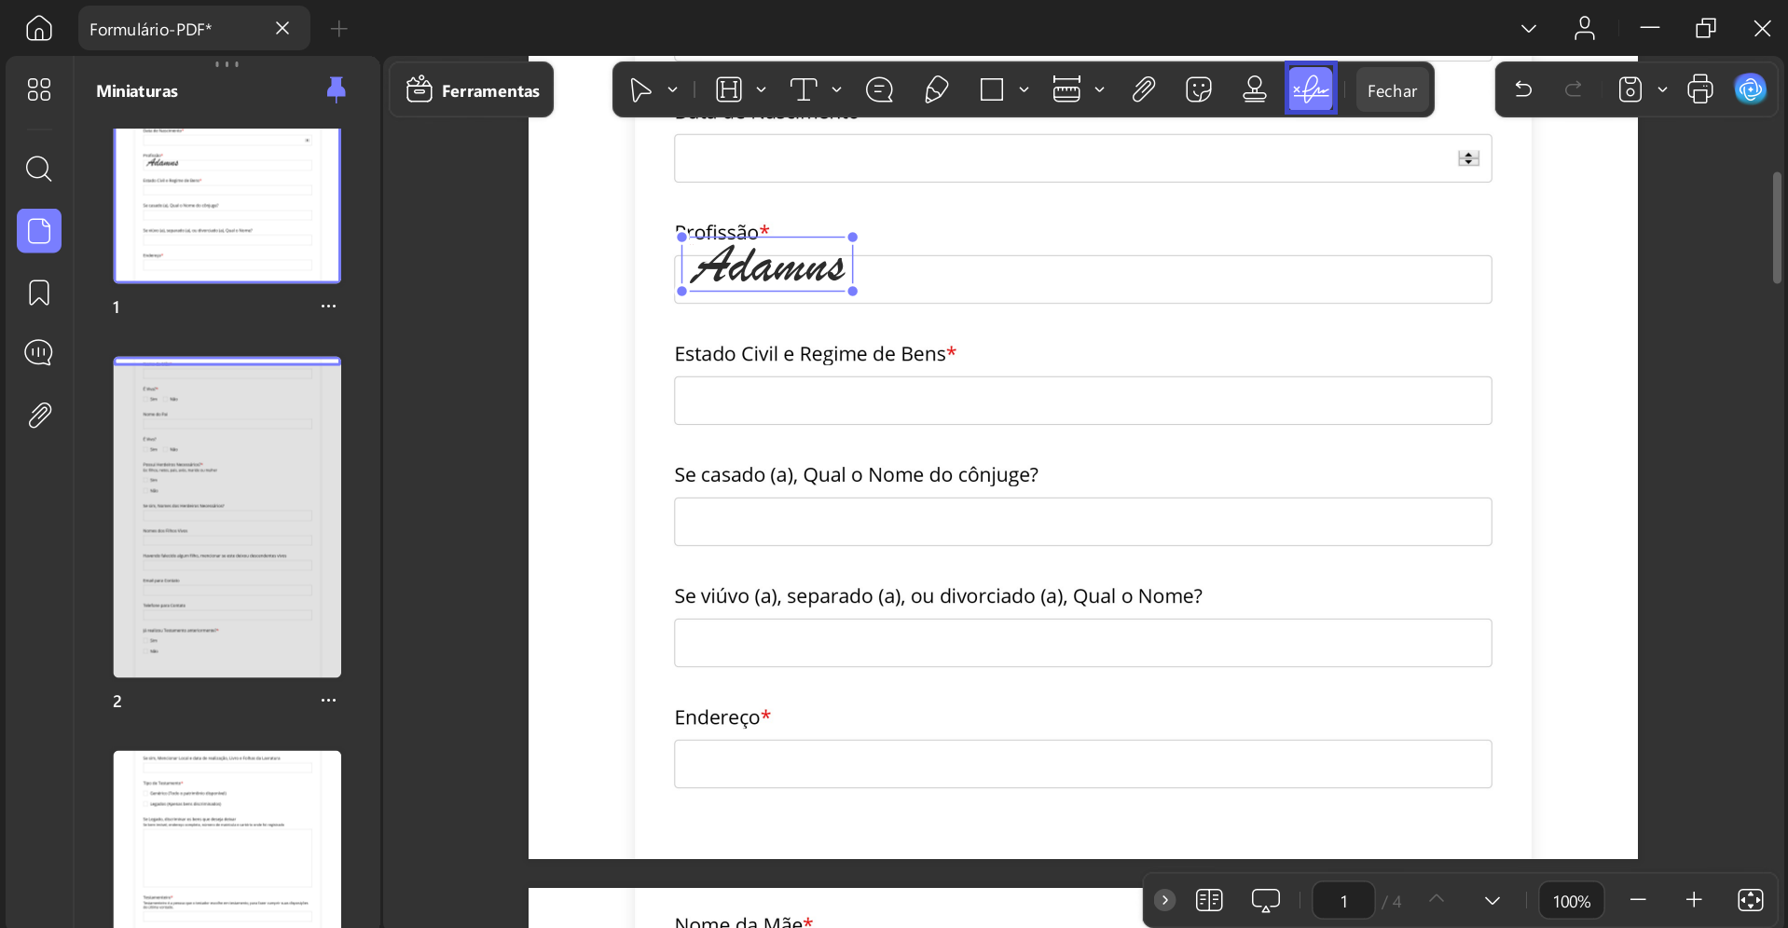This screenshot has width=1788, height=928.
Task: Select the rectangle shape tool
Action: tap(992, 90)
